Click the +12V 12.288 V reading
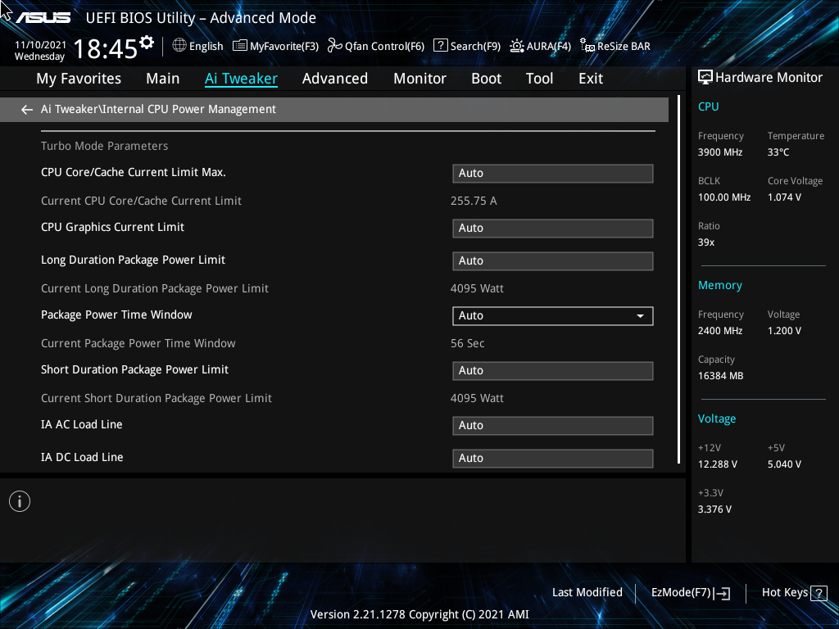 tap(718, 464)
